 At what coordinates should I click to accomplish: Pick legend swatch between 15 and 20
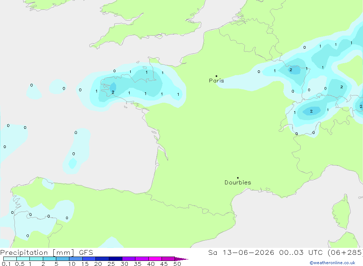pos(89,259)
